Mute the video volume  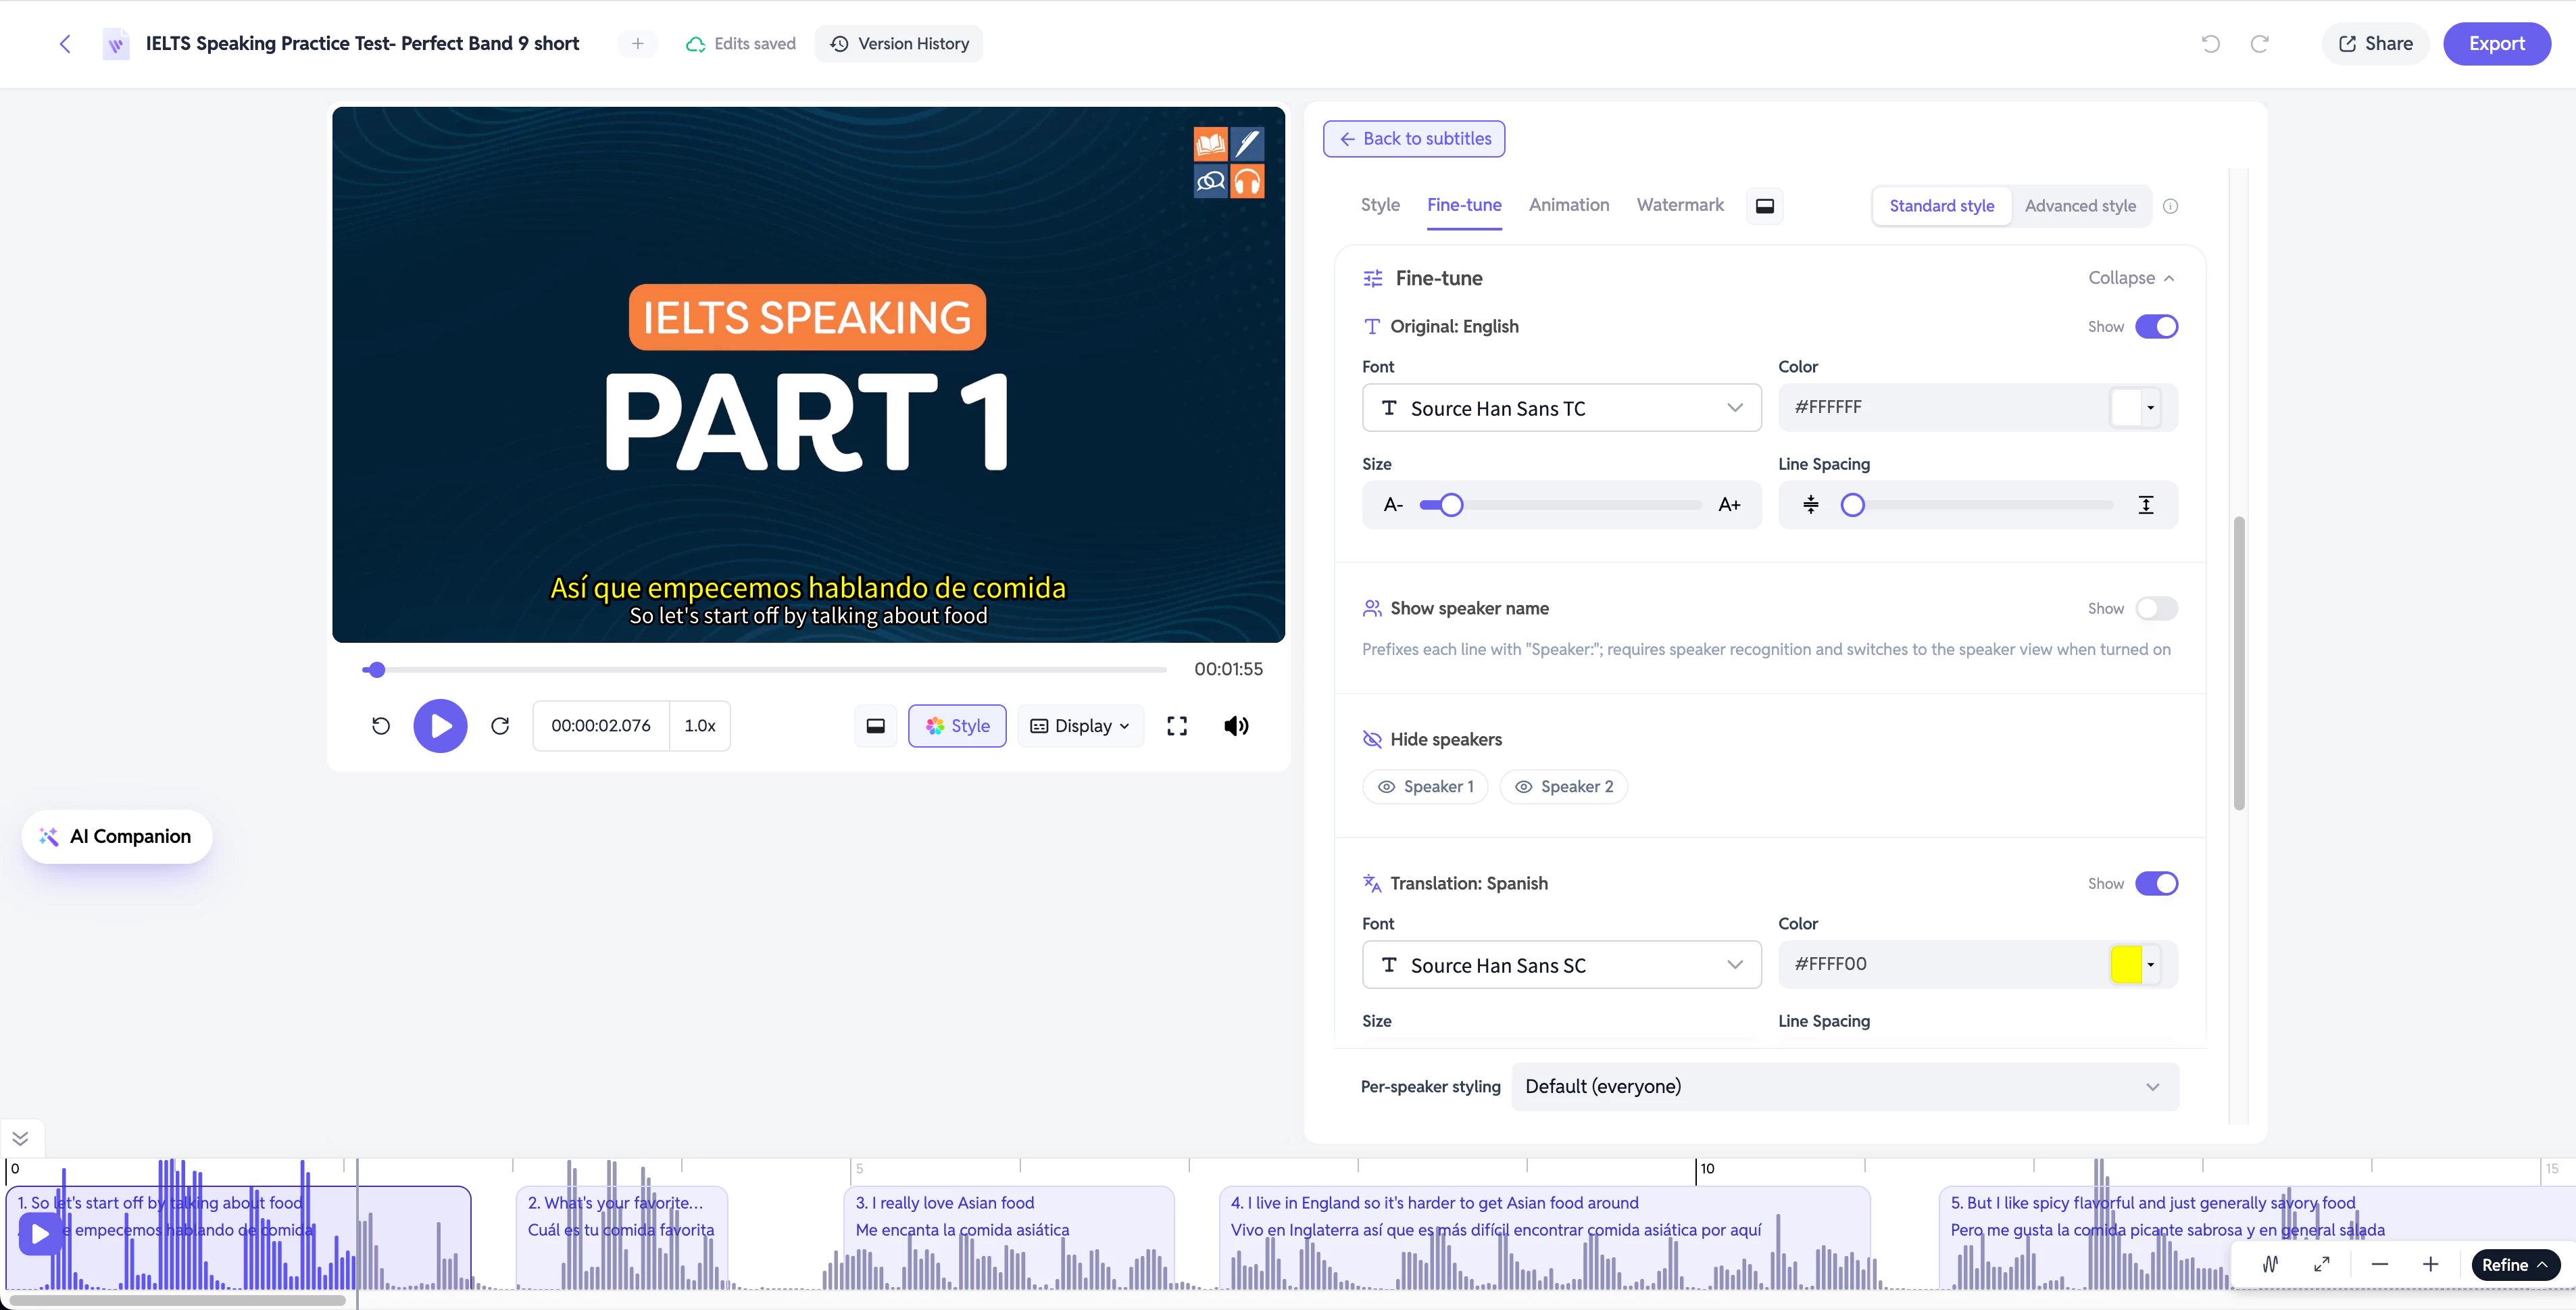coord(1236,726)
